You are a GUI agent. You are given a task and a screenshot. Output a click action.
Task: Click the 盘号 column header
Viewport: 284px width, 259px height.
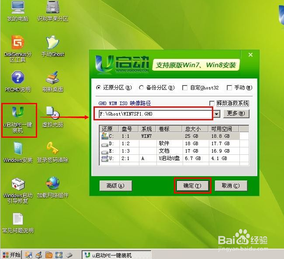[x=129, y=129]
